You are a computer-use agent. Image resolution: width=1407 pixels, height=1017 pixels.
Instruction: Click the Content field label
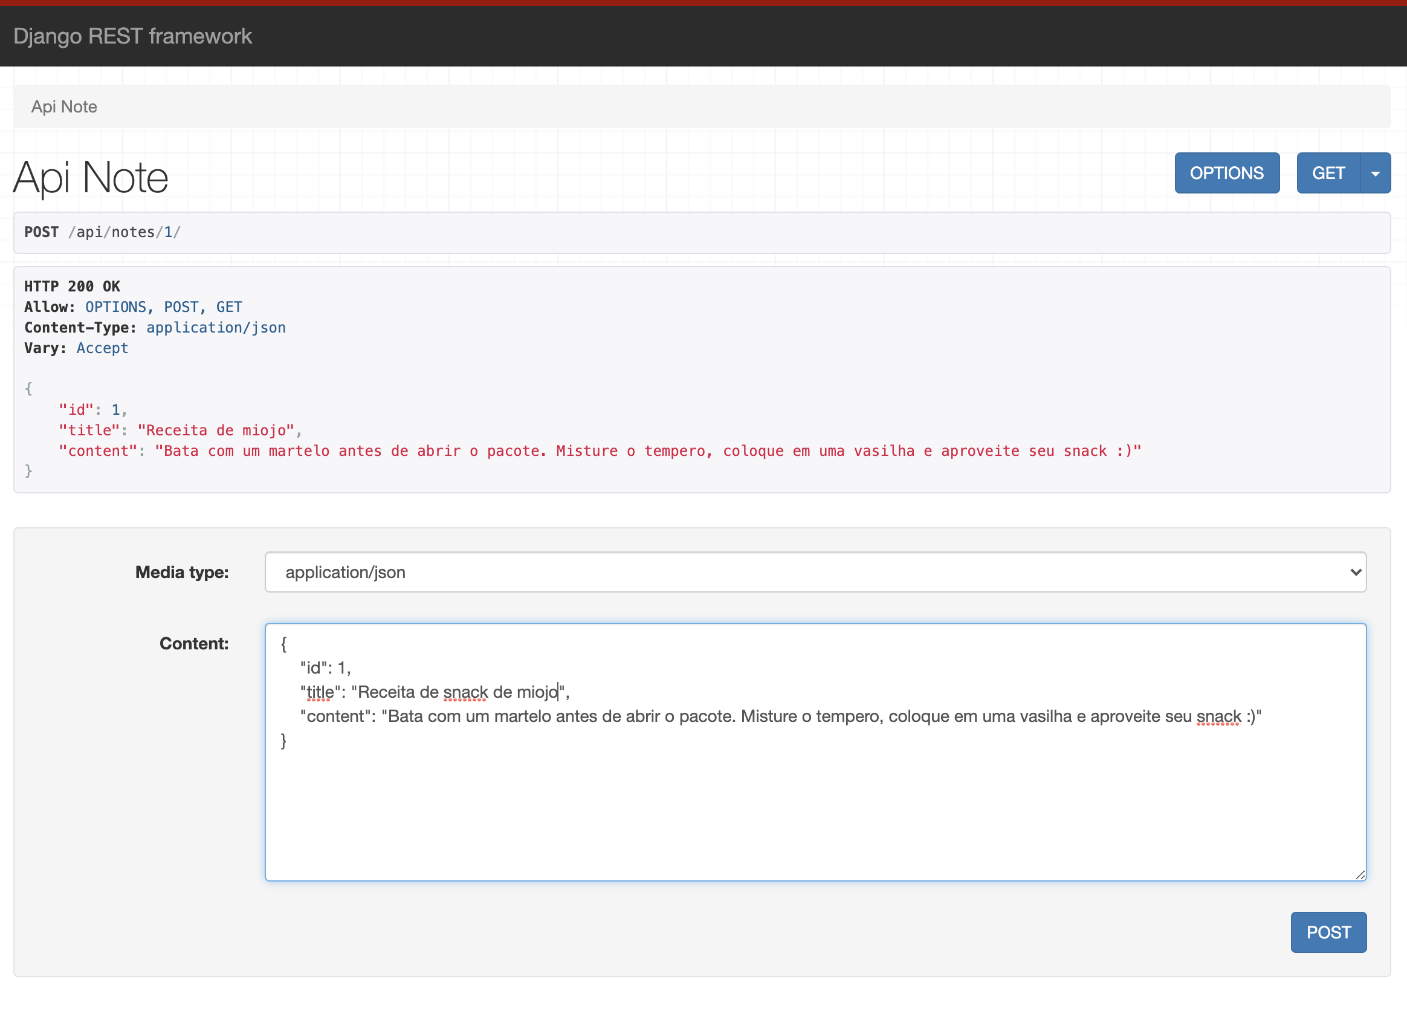(x=193, y=643)
